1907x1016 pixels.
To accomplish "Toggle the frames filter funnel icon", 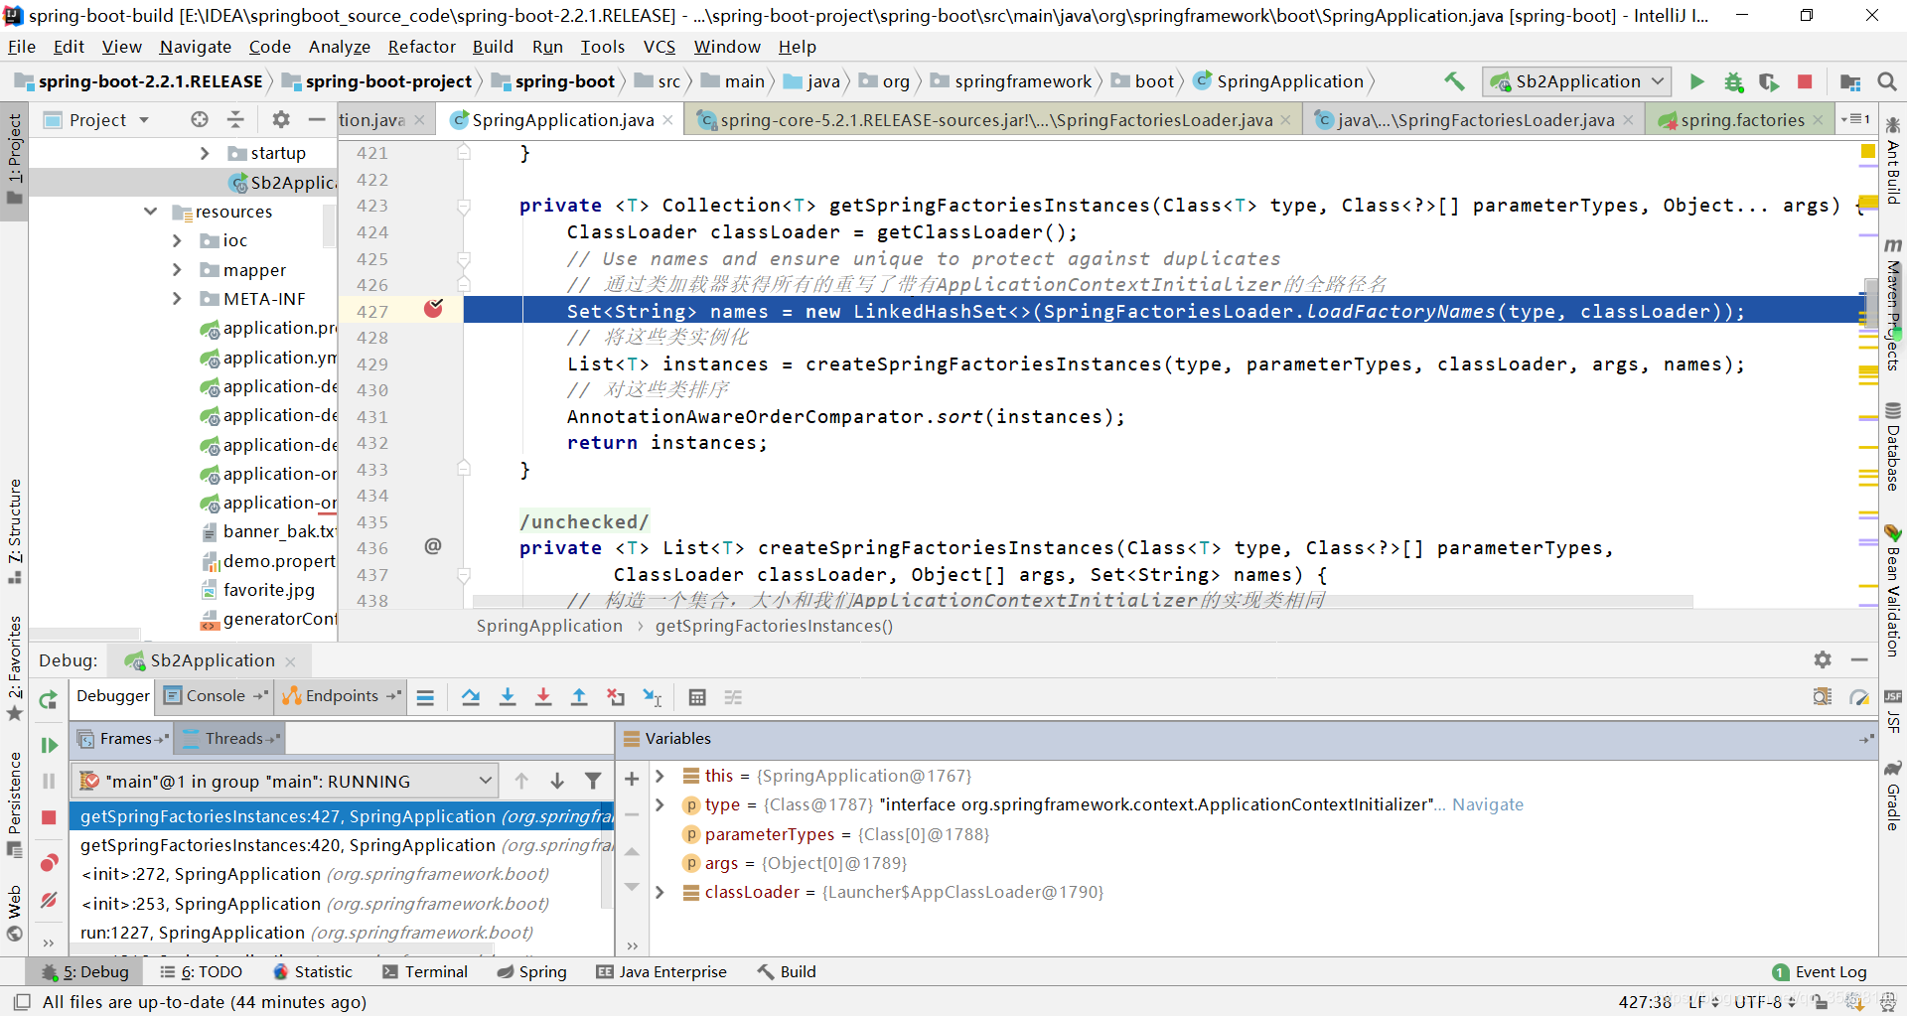I will pos(593,781).
